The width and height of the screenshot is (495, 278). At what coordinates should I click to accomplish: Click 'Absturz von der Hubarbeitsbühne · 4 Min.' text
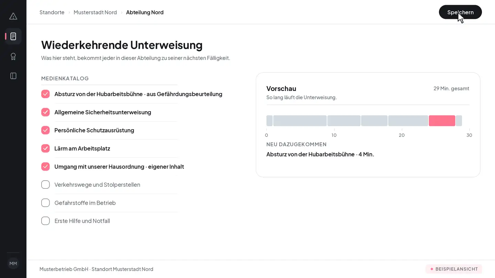pyautogui.click(x=320, y=154)
